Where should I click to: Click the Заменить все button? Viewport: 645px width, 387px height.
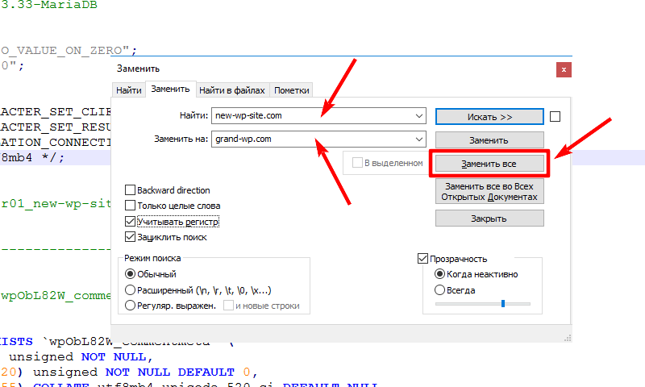489,164
